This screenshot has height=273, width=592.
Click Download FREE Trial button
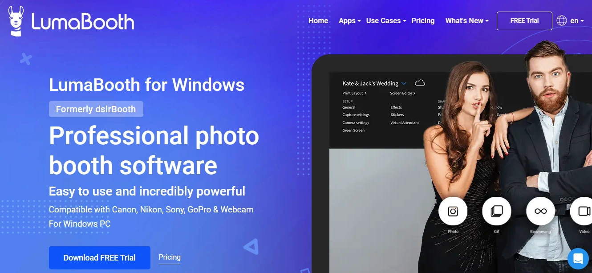tap(100, 258)
